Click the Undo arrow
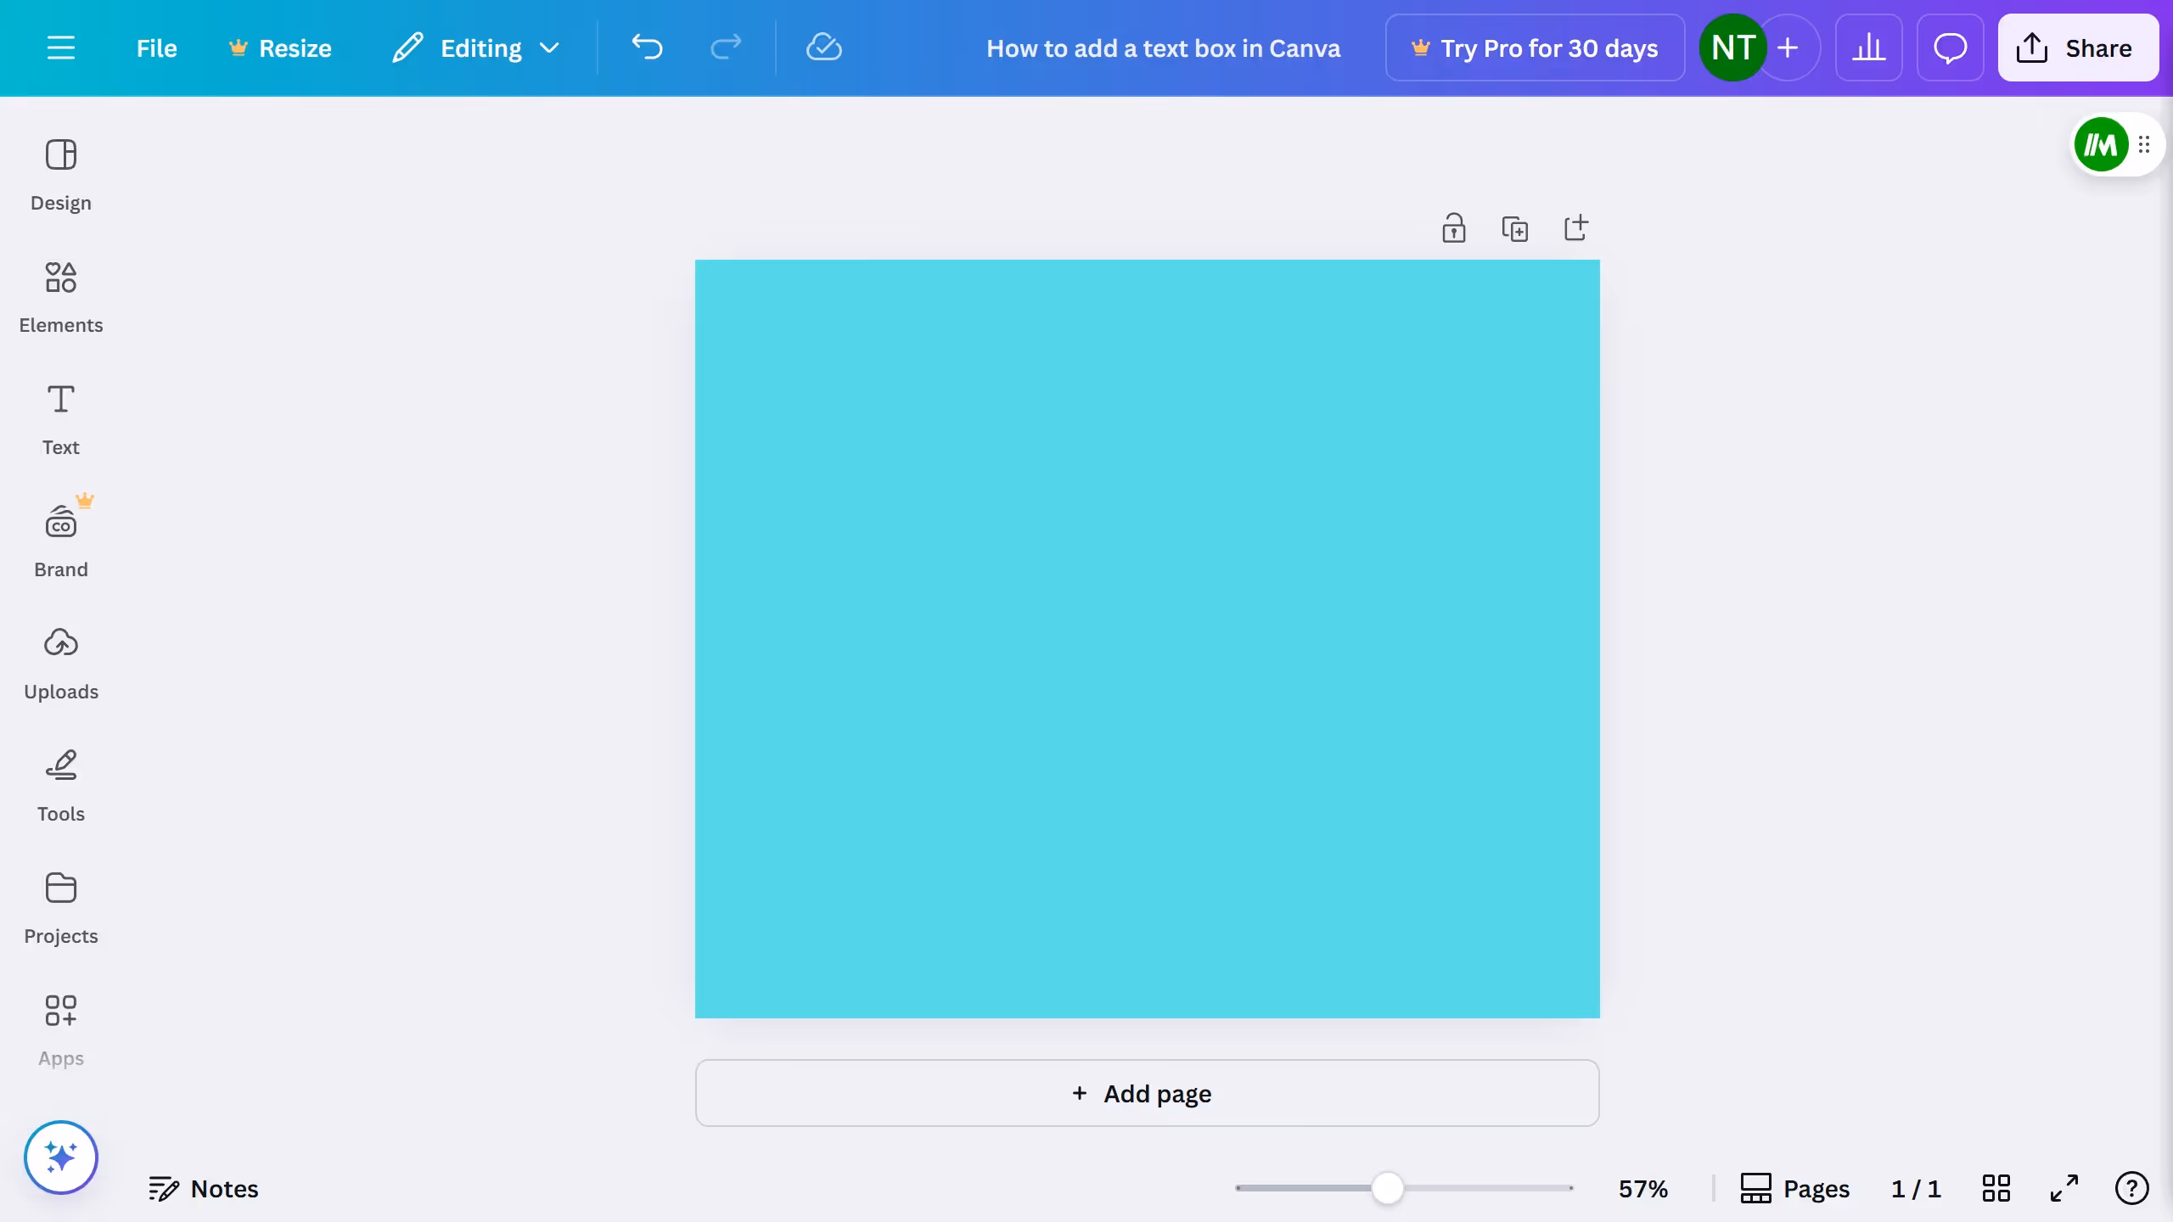 (x=647, y=48)
